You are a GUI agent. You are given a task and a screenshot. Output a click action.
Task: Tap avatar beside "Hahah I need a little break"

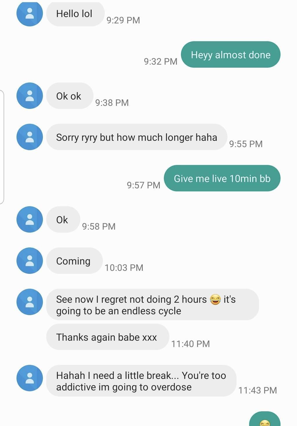pos(30,378)
